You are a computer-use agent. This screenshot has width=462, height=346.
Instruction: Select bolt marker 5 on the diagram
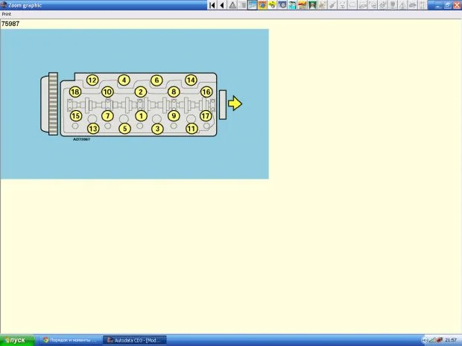click(x=124, y=129)
